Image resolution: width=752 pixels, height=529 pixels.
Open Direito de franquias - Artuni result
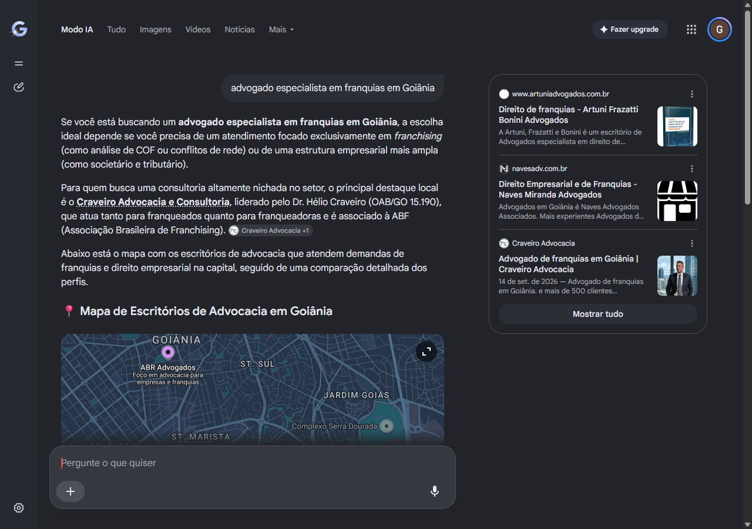(568, 115)
